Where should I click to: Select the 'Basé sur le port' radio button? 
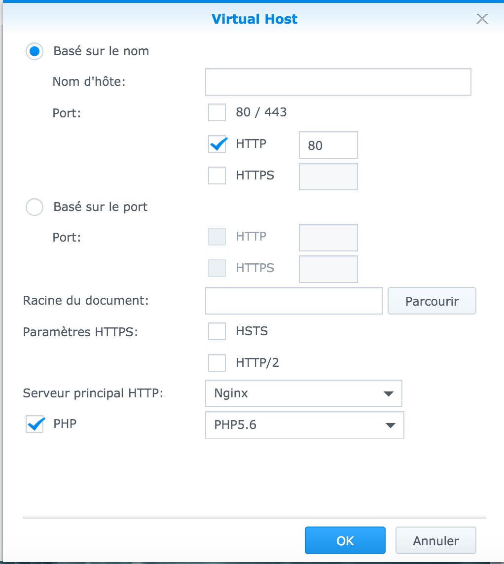(35, 207)
